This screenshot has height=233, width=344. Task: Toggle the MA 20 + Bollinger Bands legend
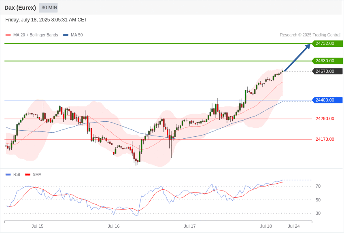32,35
